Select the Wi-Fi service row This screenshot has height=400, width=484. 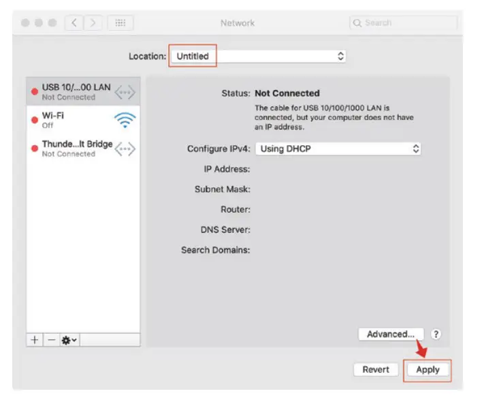[83, 120]
